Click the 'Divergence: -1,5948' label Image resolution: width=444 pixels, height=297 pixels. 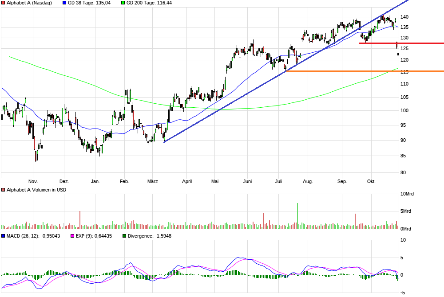pyautogui.click(x=150, y=236)
